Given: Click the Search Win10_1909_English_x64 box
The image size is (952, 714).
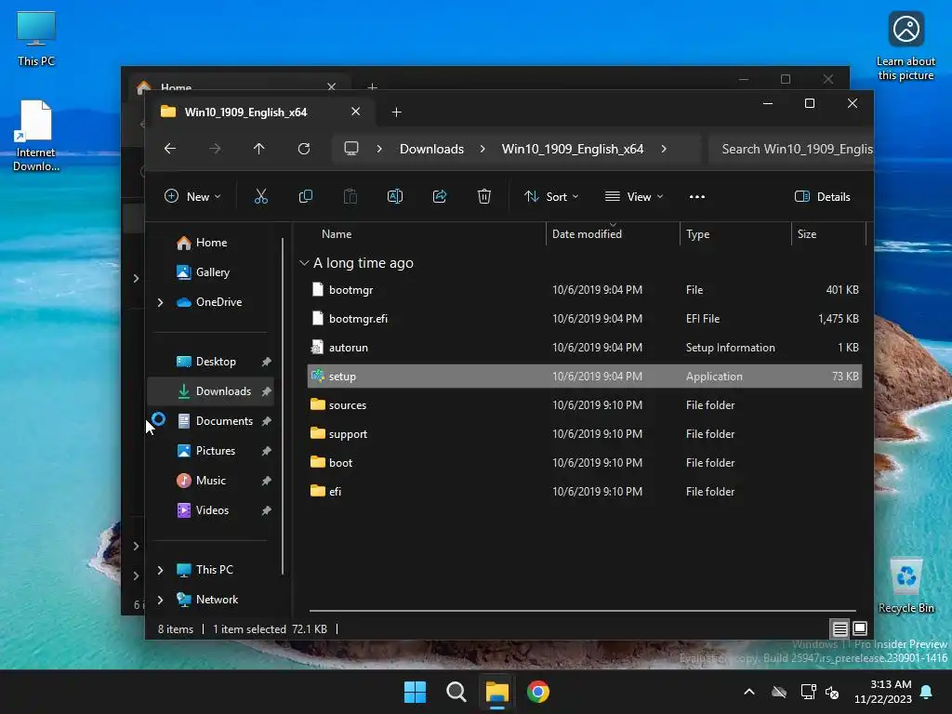Looking at the screenshot, I should click(x=791, y=149).
